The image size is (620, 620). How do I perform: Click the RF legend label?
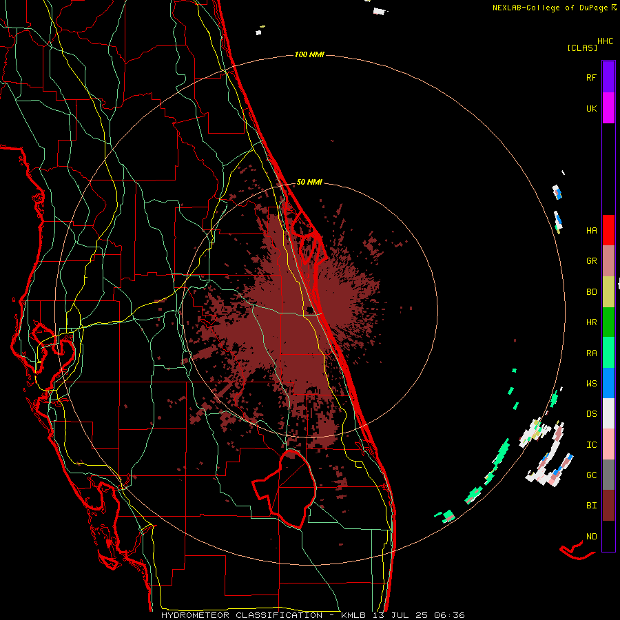(591, 77)
